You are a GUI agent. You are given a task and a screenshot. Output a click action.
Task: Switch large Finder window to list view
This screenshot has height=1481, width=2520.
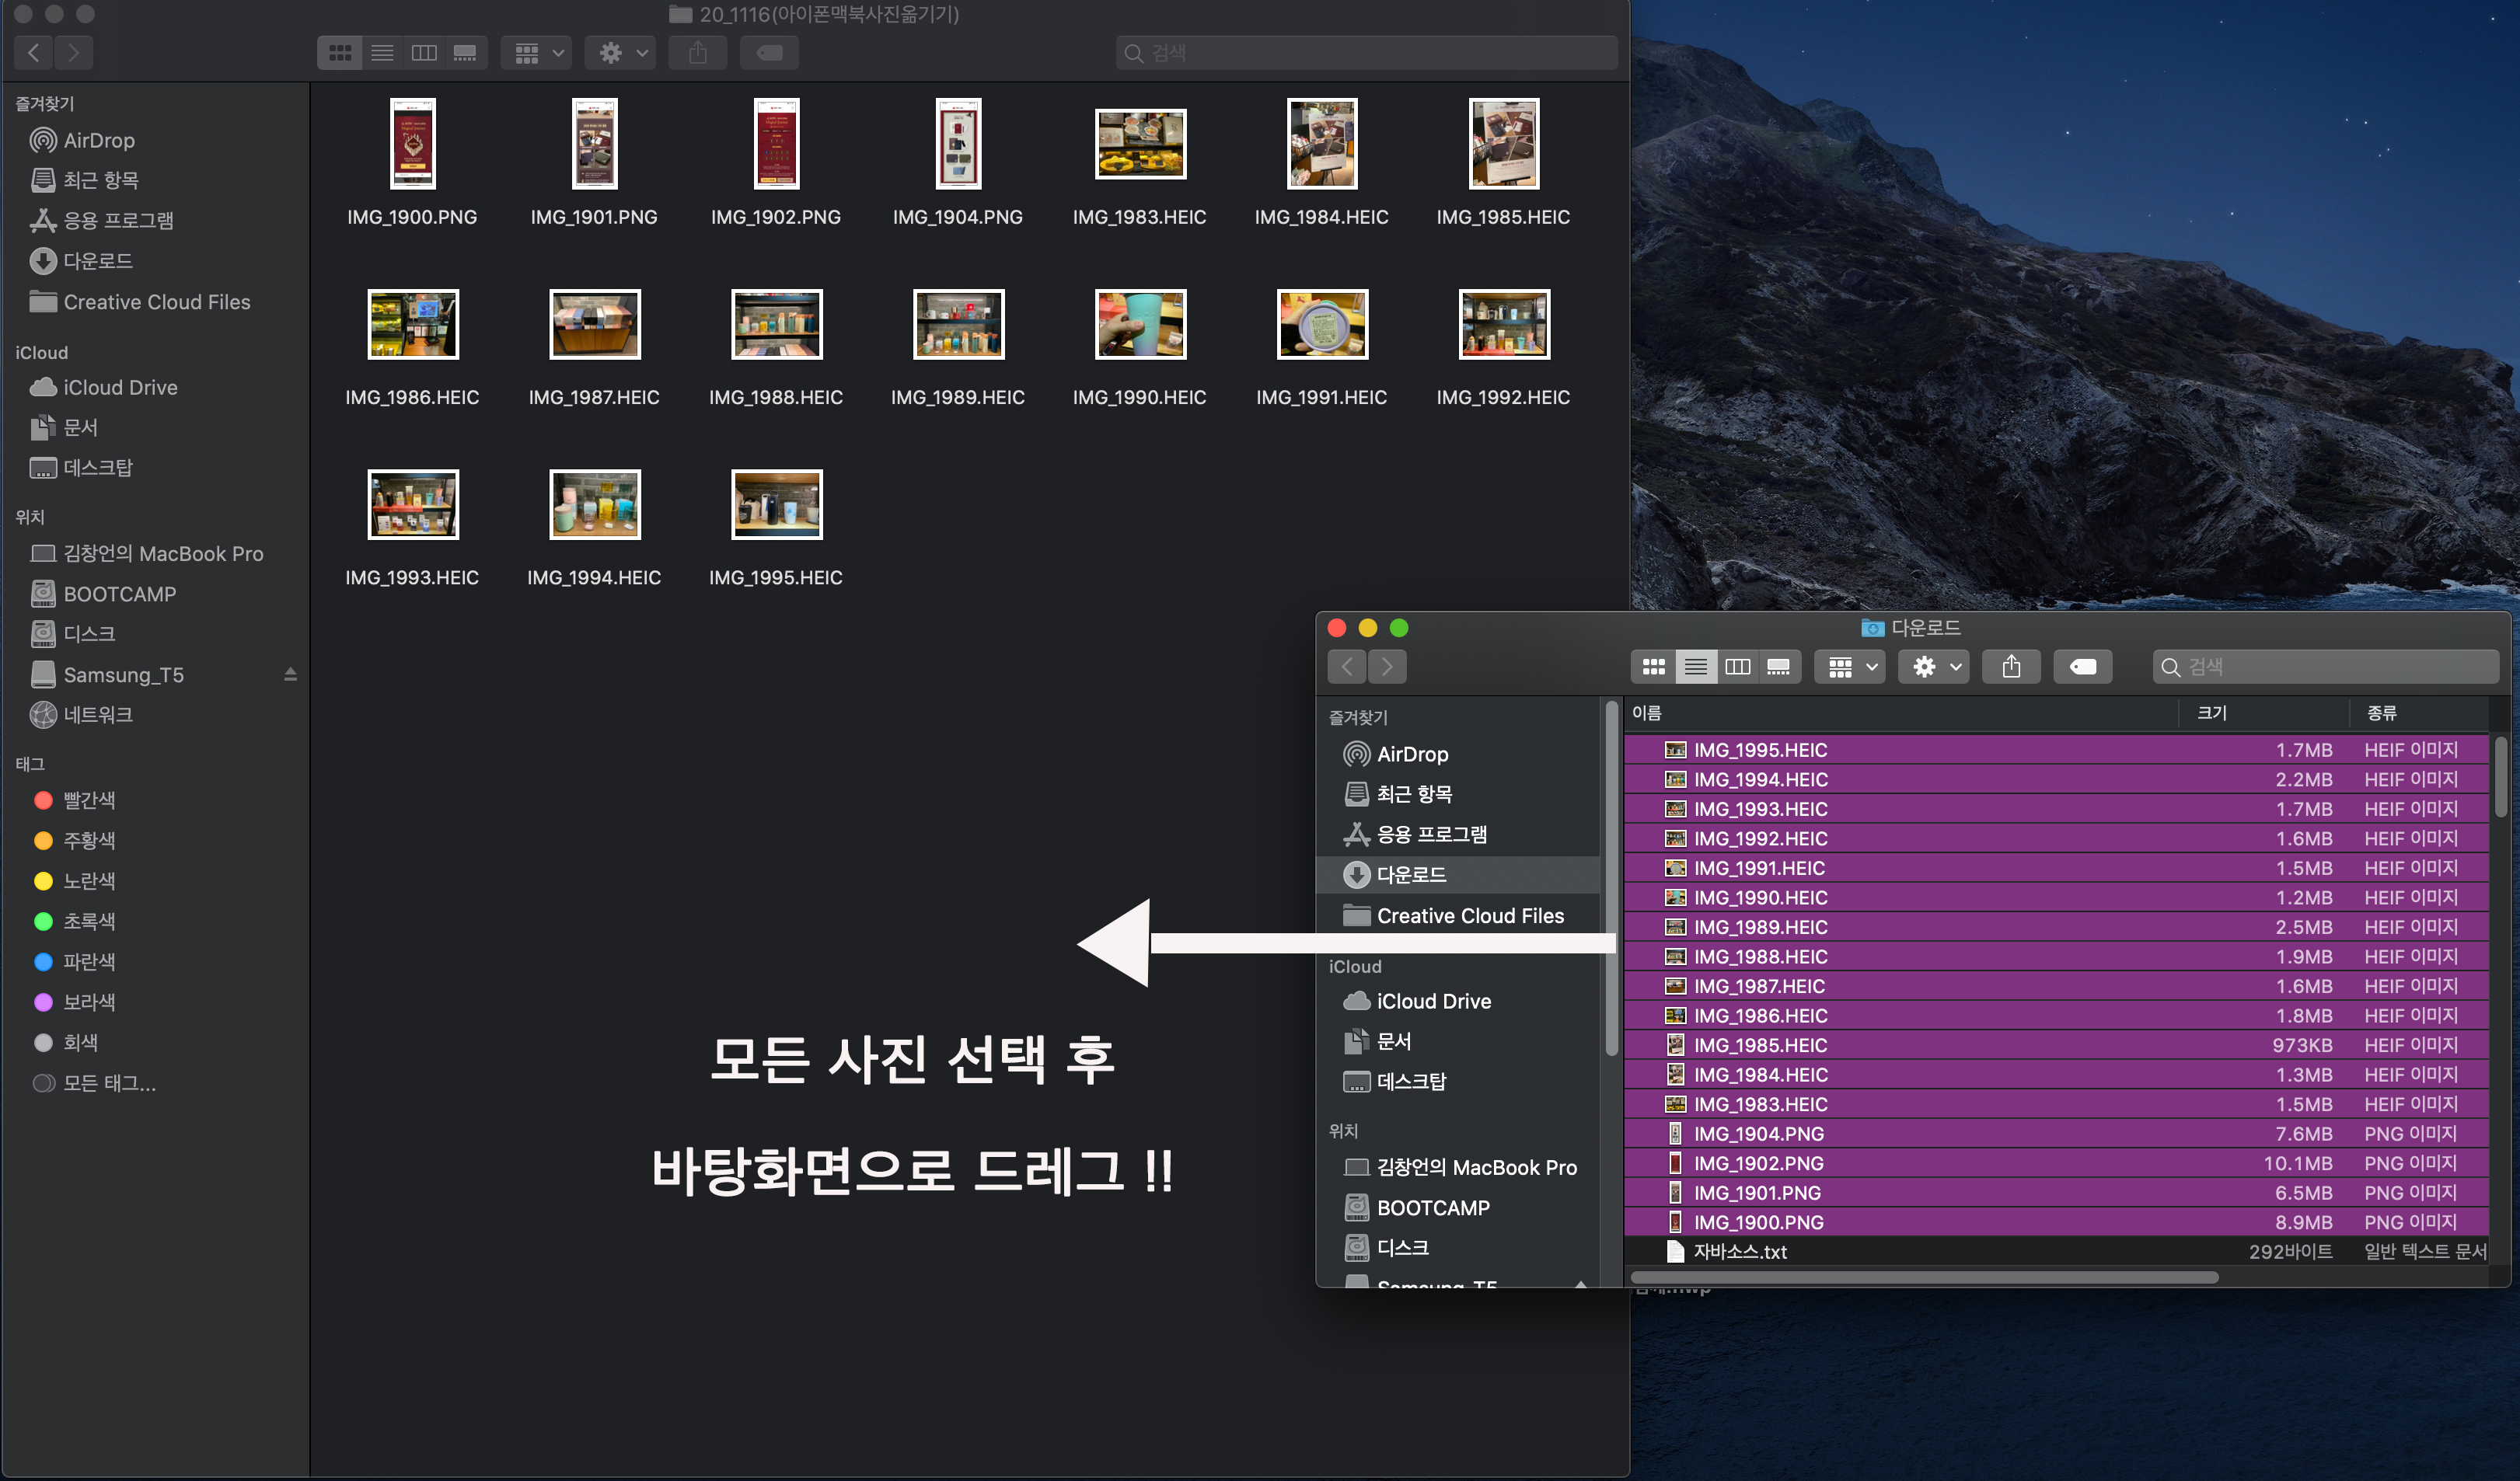(382, 53)
